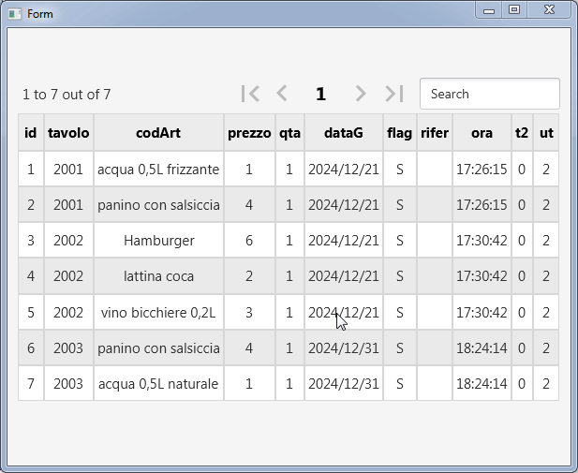Click id 5 cell
The image size is (578, 473).
31,312
